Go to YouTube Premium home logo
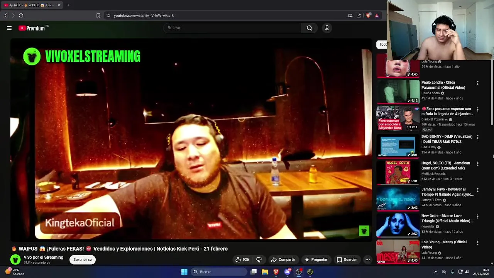Viewport: 494px width, 278px height. 32,28
